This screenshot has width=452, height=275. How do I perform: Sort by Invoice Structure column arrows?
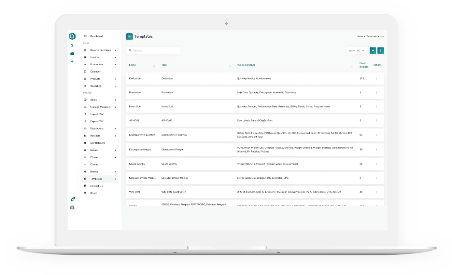tap(352, 66)
